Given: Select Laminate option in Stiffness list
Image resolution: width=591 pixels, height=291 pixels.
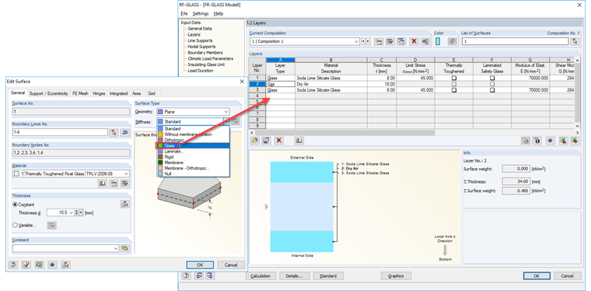Looking at the screenshot, I should tap(193, 151).
